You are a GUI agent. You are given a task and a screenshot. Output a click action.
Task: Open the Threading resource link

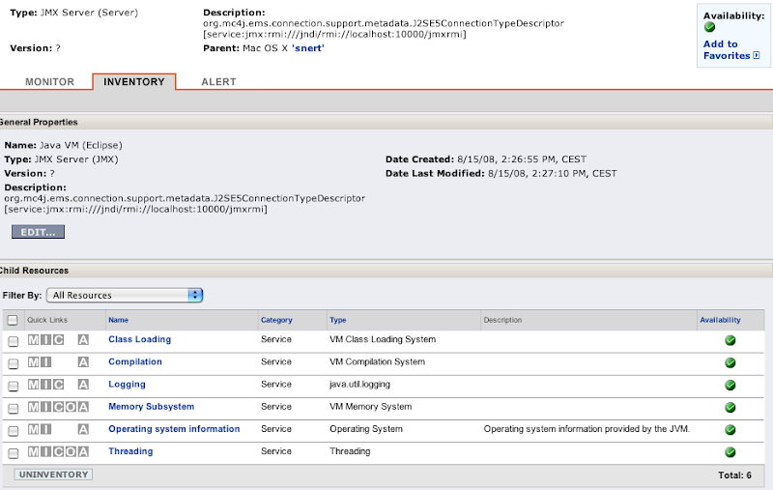point(130,451)
